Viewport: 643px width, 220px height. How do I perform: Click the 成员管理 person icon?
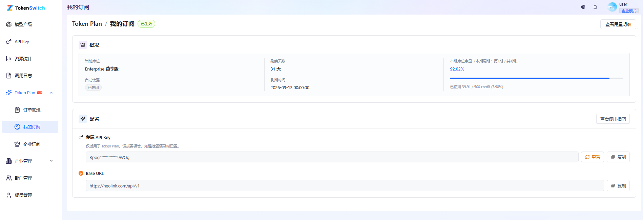pos(9,195)
